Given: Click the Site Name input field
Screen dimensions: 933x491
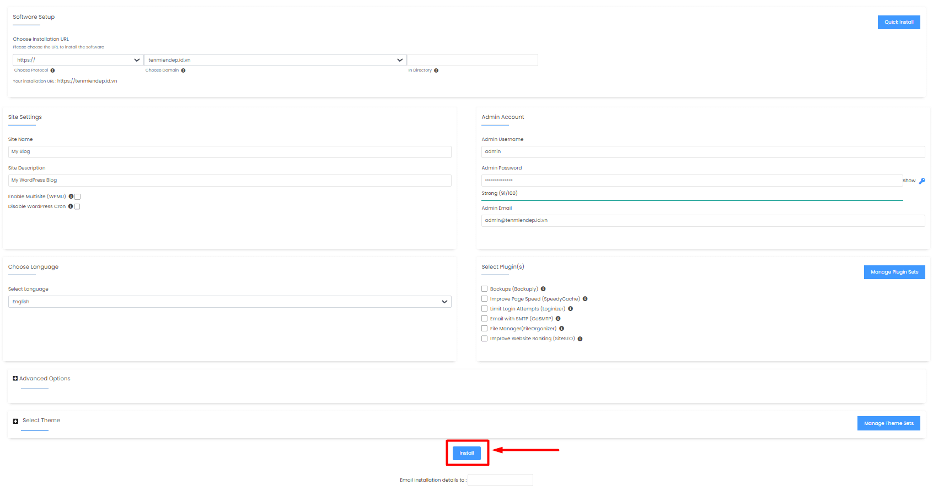Looking at the screenshot, I should pos(229,152).
